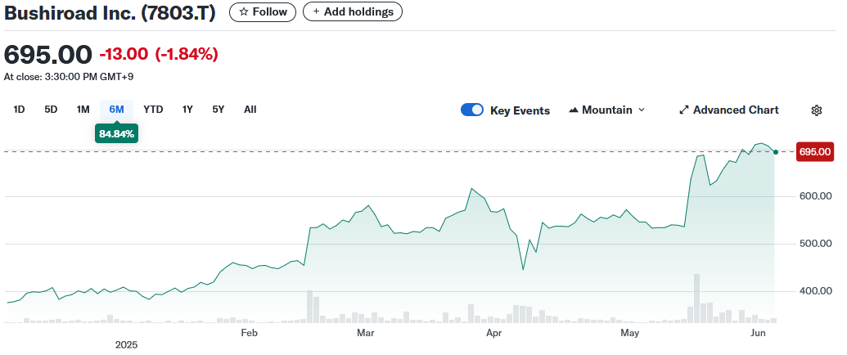Click the star icon in Follow button
This screenshot has height=355, width=847.
click(x=243, y=12)
